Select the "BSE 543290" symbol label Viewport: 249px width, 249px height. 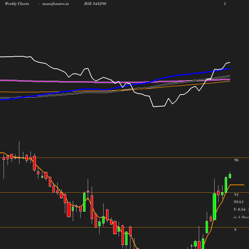point(95,3)
